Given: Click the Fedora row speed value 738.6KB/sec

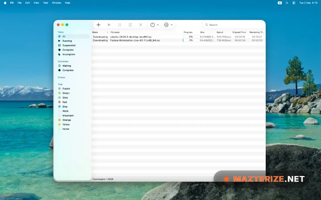Looking at the screenshot, I should coord(224,40).
